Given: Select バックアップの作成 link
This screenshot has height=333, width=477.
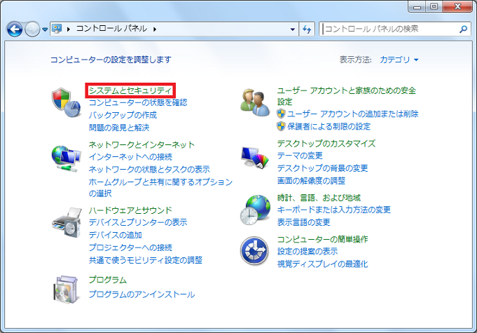Looking at the screenshot, I should (123, 115).
